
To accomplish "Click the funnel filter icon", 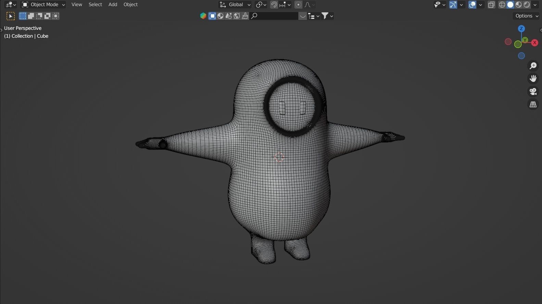I will click(x=325, y=16).
